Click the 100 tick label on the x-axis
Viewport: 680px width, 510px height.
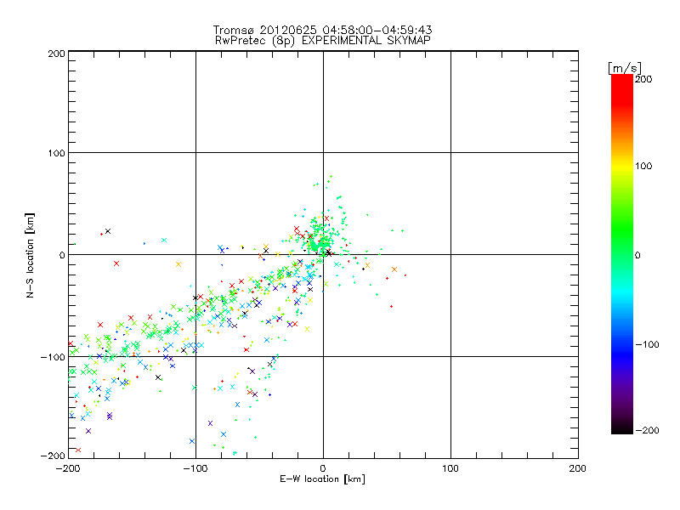pos(450,467)
